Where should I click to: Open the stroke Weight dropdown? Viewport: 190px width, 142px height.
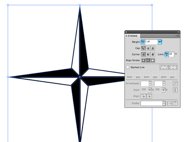pos(160,42)
